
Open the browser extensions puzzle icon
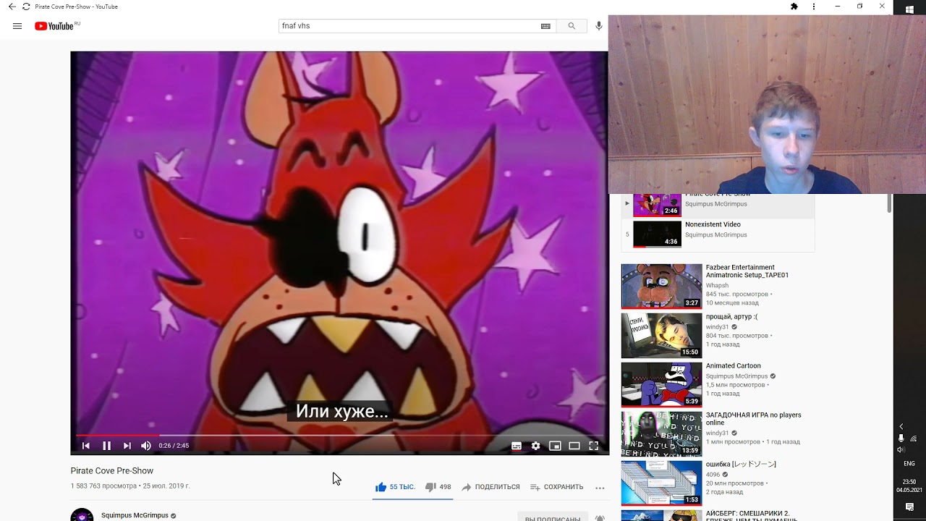click(x=794, y=7)
